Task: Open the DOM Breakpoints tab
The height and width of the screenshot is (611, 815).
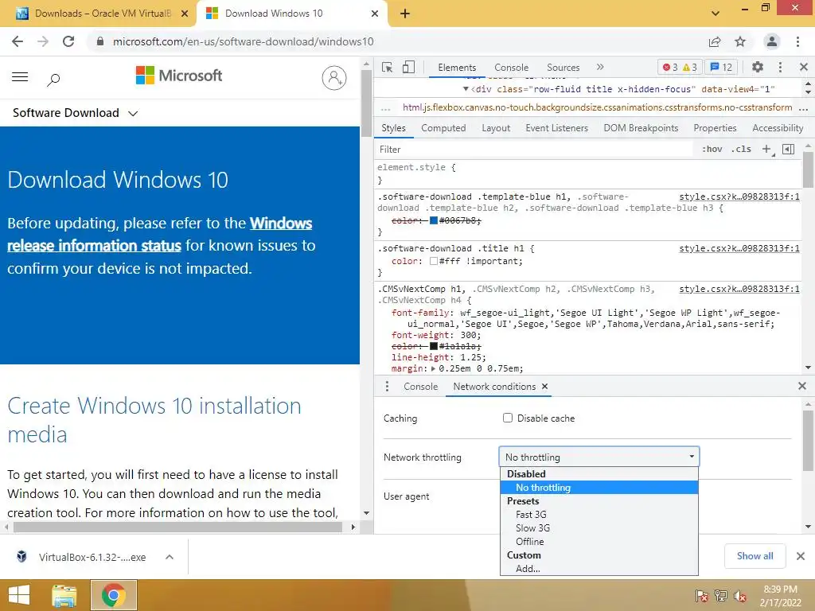Action: (641, 128)
